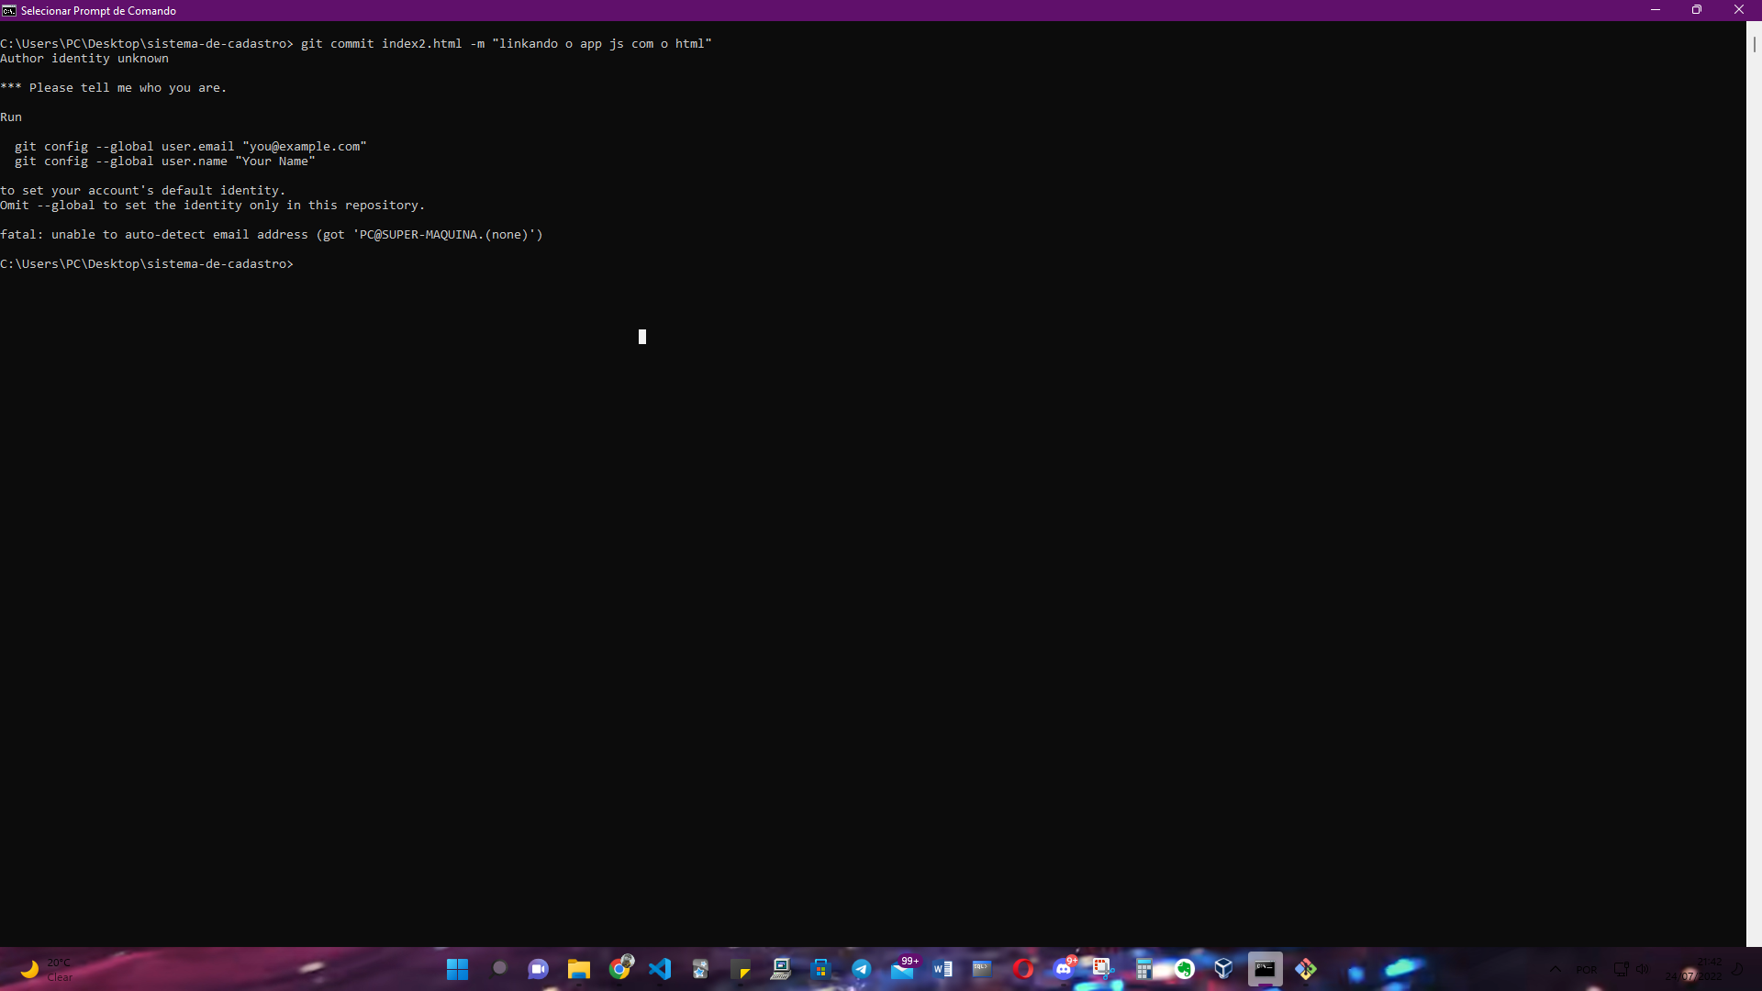Open the SQL command line taskbar icon

click(x=982, y=969)
